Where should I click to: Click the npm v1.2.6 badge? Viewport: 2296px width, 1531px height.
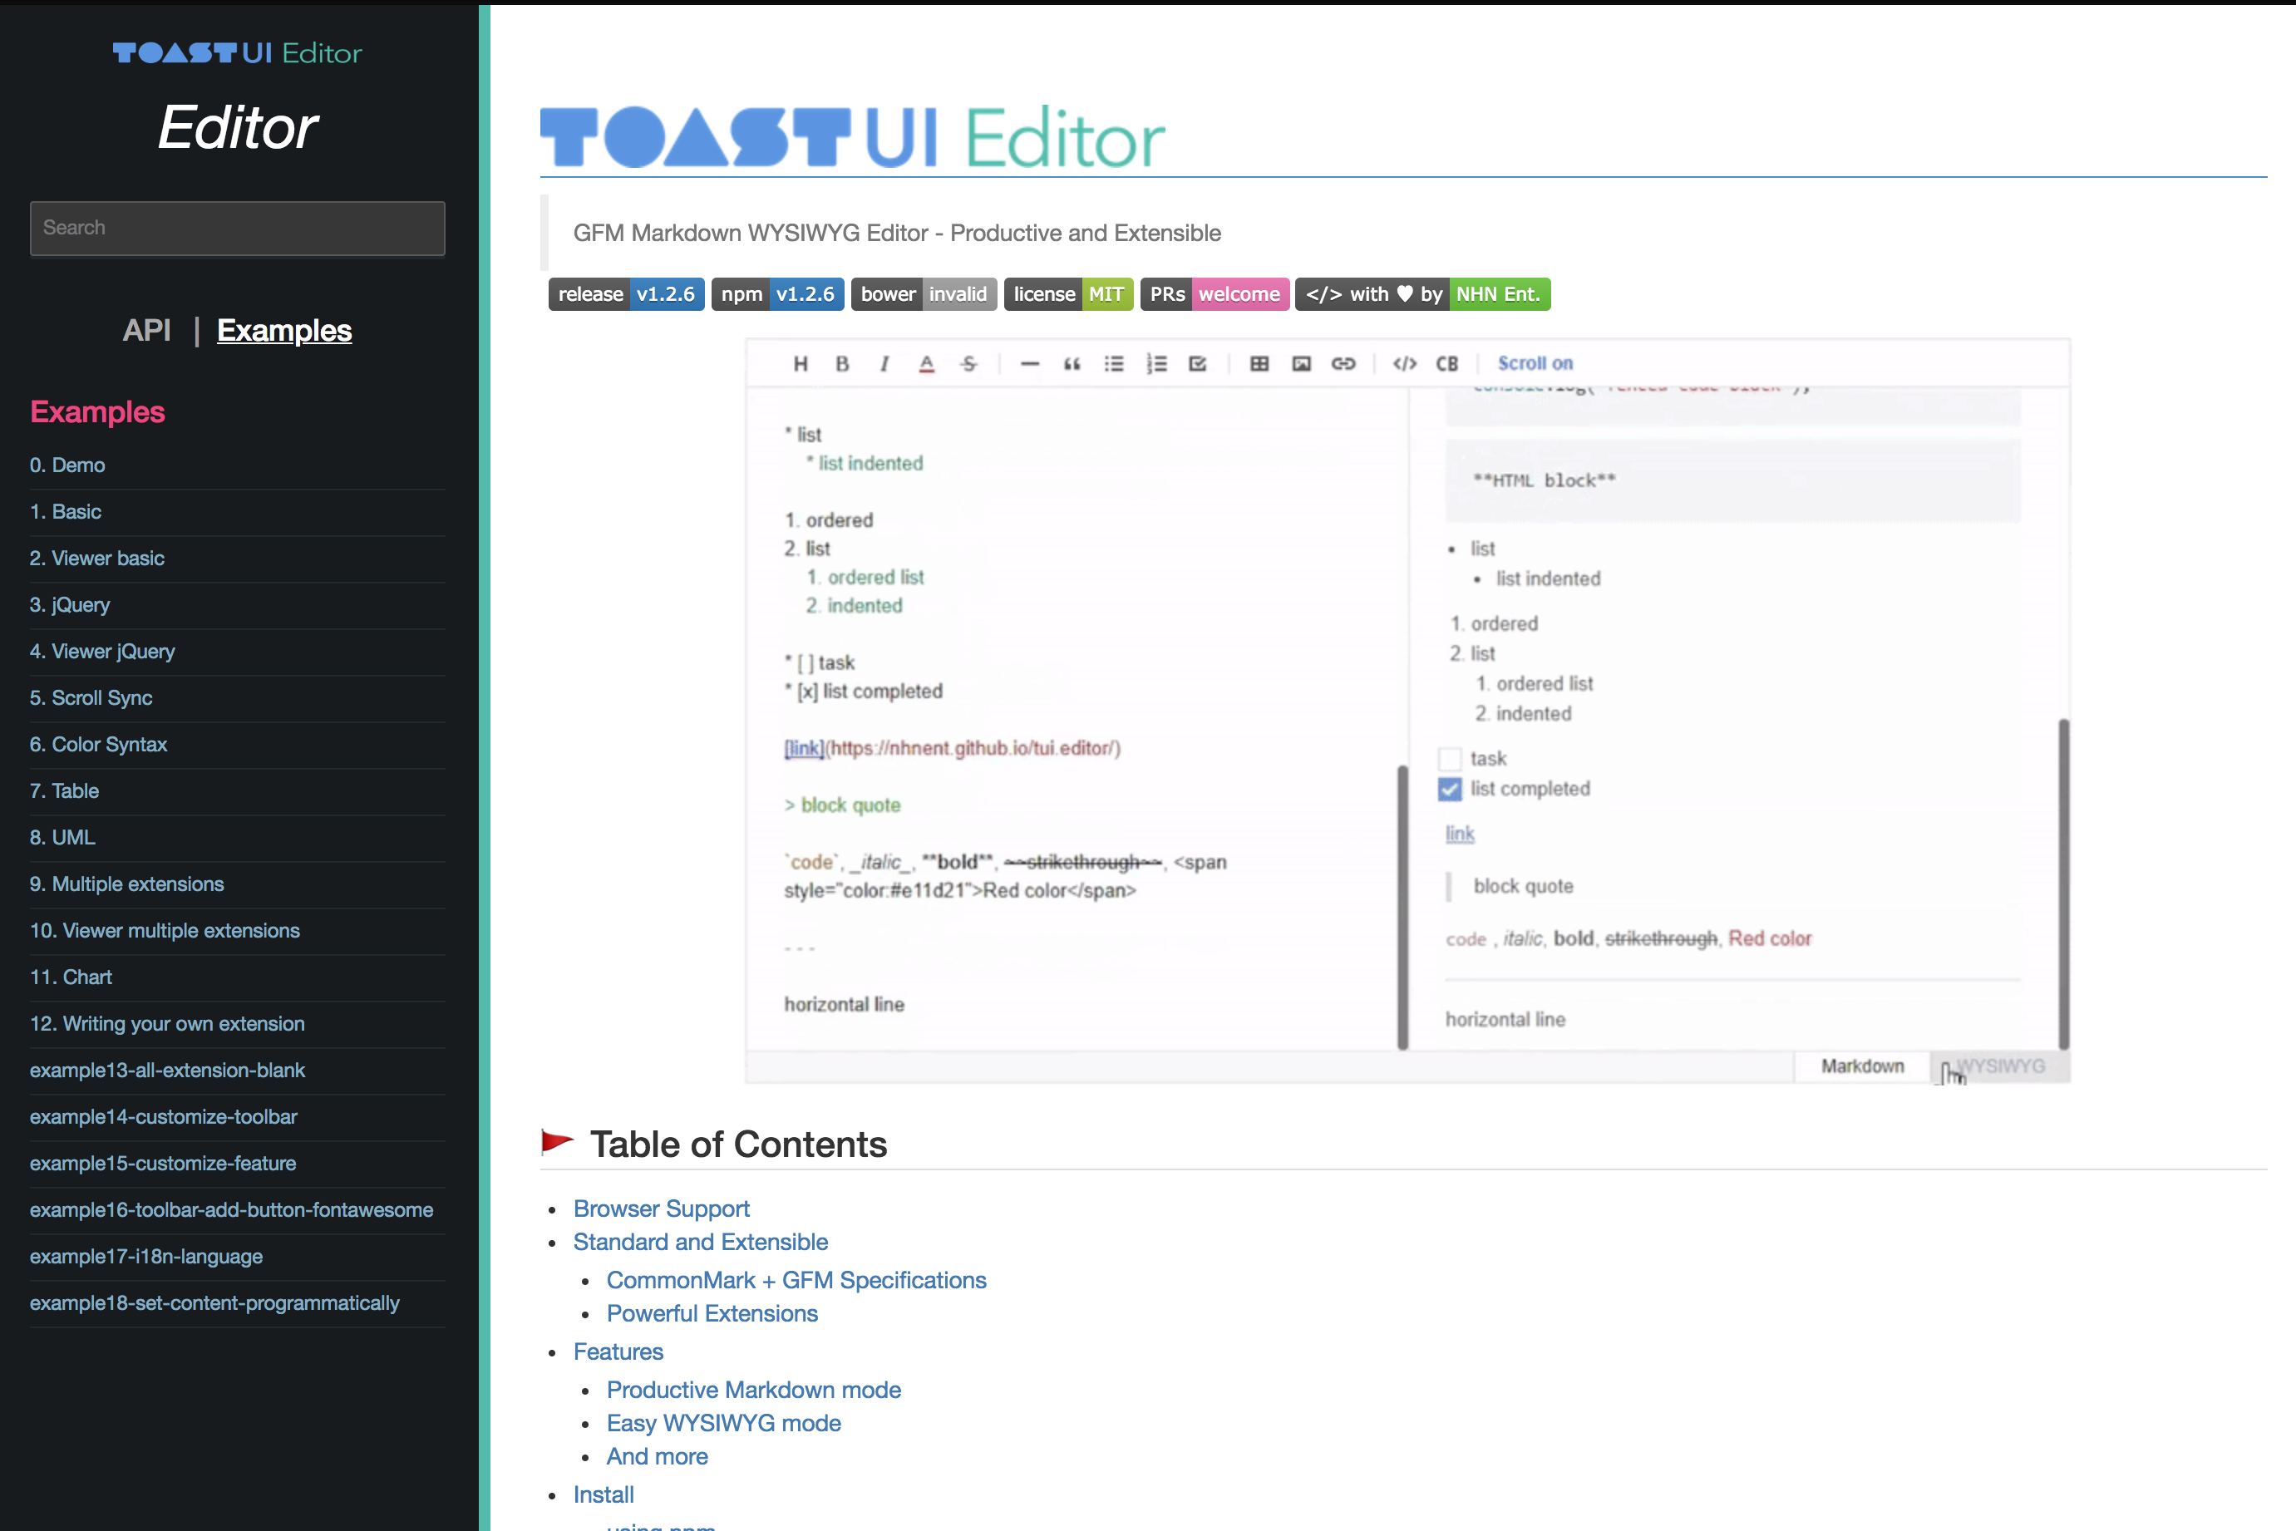pos(777,294)
